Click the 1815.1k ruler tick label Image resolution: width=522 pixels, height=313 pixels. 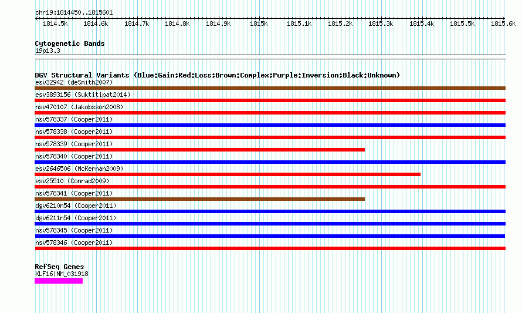tap(299, 23)
